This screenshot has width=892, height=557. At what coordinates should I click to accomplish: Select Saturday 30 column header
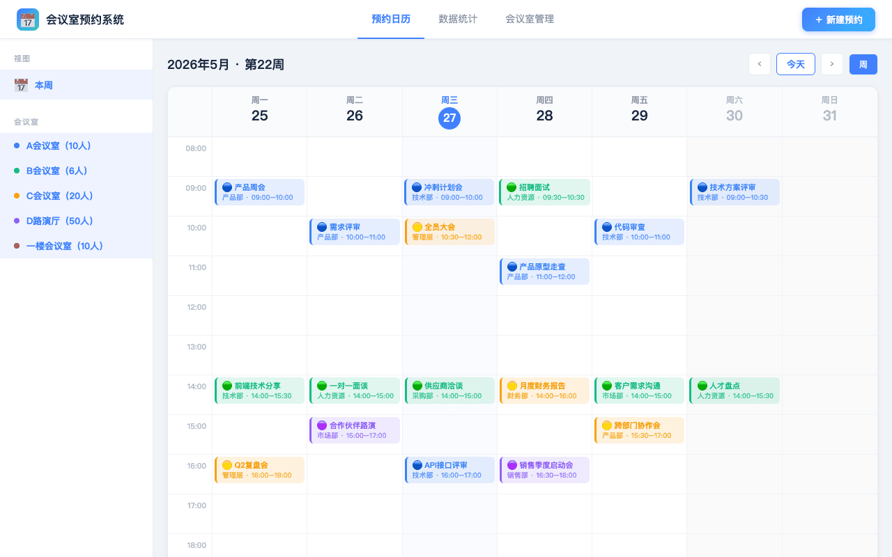[735, 111]
